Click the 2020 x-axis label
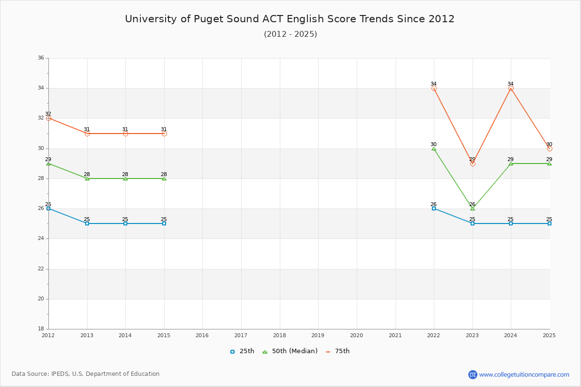The image size is (581, 387). (356, 335)
